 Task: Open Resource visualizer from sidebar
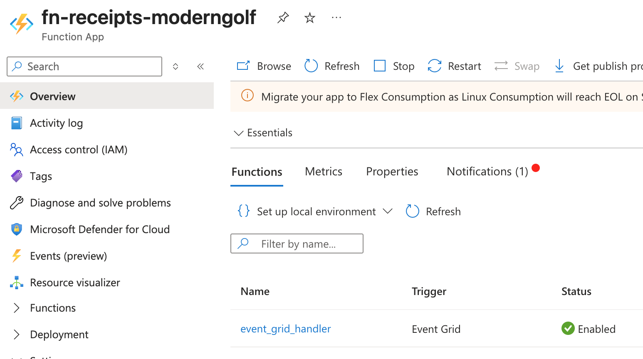[x=75, y=283]
